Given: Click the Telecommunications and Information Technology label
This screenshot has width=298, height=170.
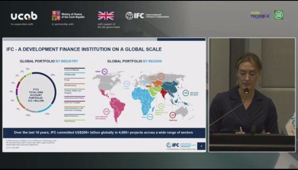Looking at the screenshot, I should [x=73, y=109].
